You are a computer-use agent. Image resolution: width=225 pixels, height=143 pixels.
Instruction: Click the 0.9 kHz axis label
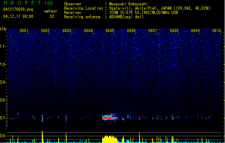tap(3, 82)
